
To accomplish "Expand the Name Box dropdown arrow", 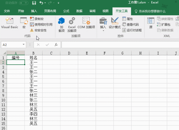I will pyautogui.click(x=23, y=45).
